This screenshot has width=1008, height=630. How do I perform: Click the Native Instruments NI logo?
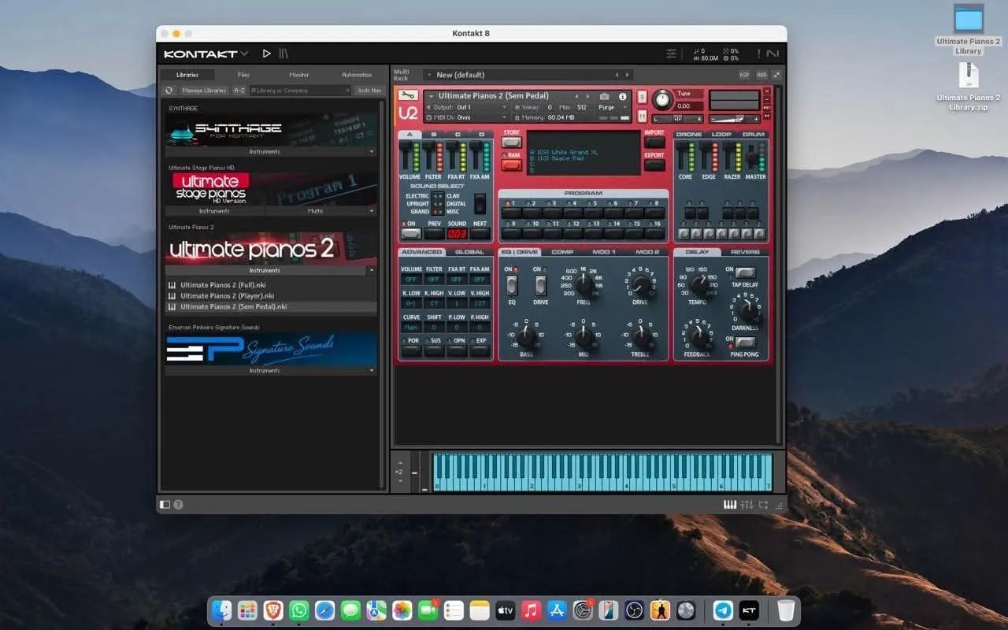(x=773, y=54)
